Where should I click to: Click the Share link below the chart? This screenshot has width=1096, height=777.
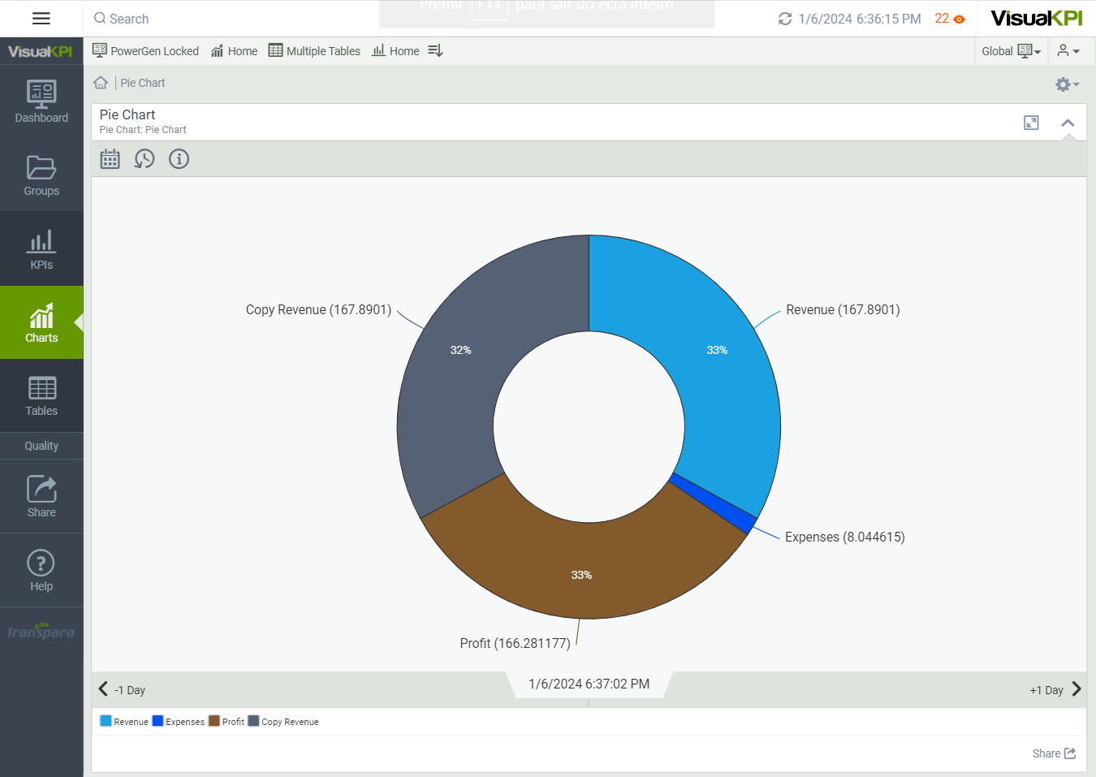tap(1053, 753)
